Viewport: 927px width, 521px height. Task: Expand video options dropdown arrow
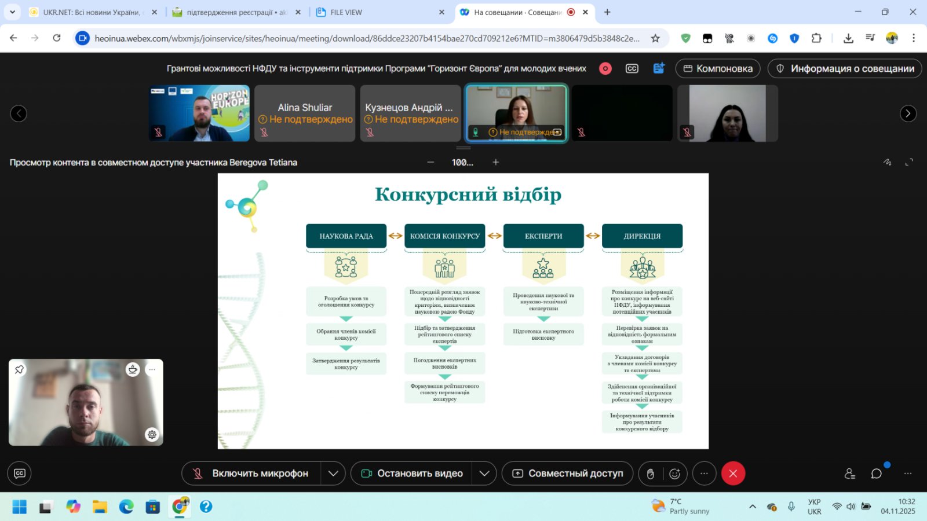tap(484, 474)
